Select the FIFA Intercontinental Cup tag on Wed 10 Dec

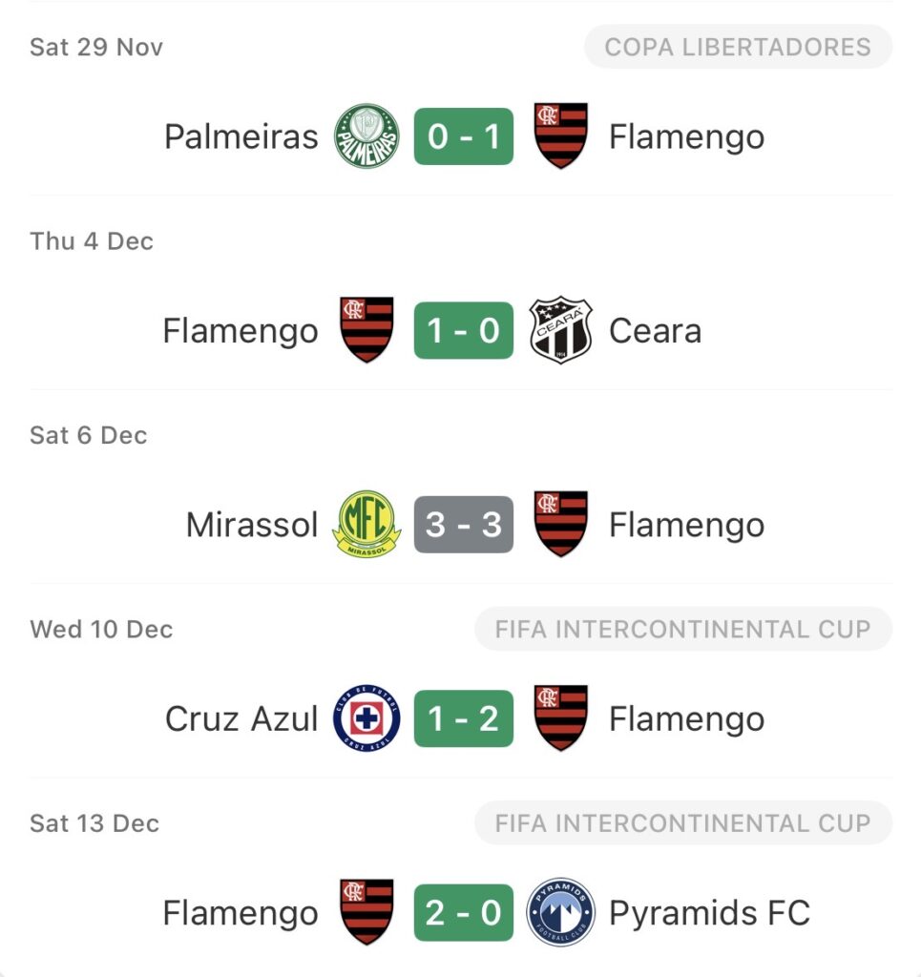coord(683,630)
